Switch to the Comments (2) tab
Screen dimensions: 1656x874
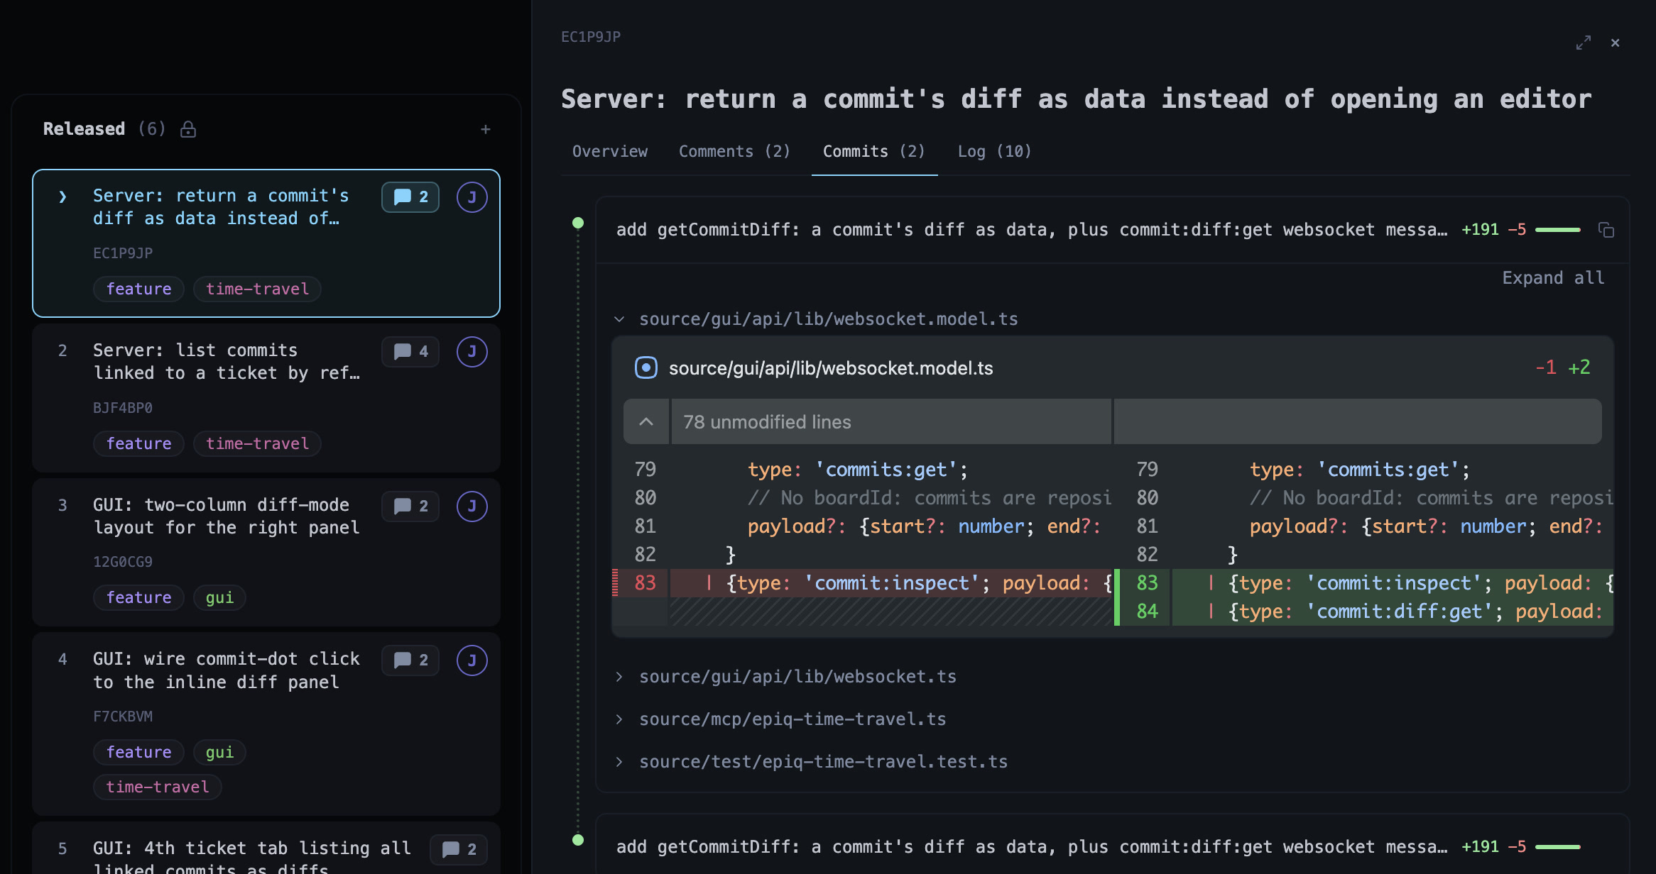coord(734,151)
